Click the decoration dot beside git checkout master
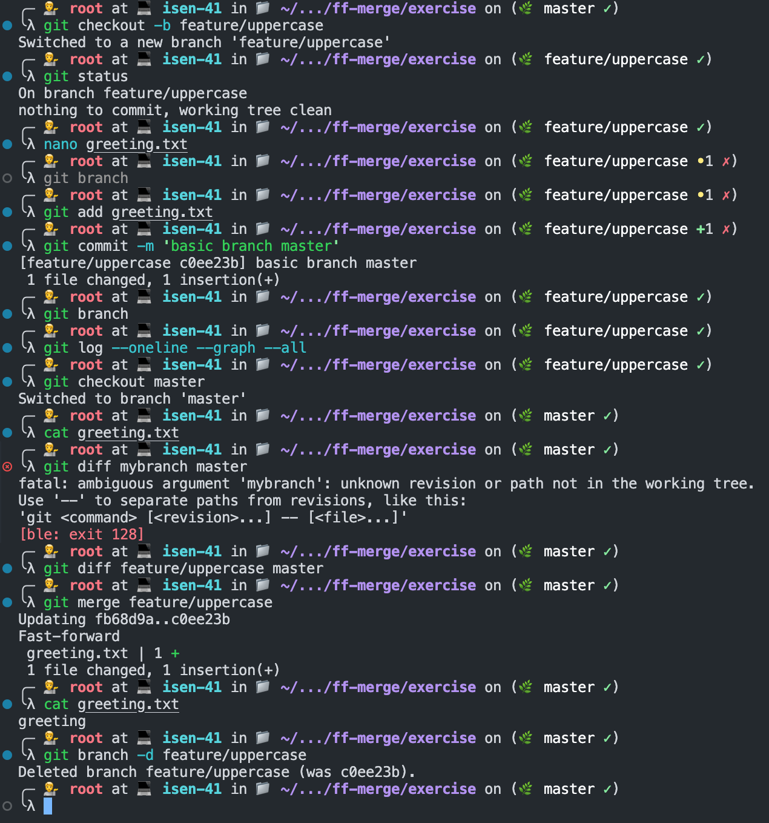769x823 pixels. tap(7, 382)
